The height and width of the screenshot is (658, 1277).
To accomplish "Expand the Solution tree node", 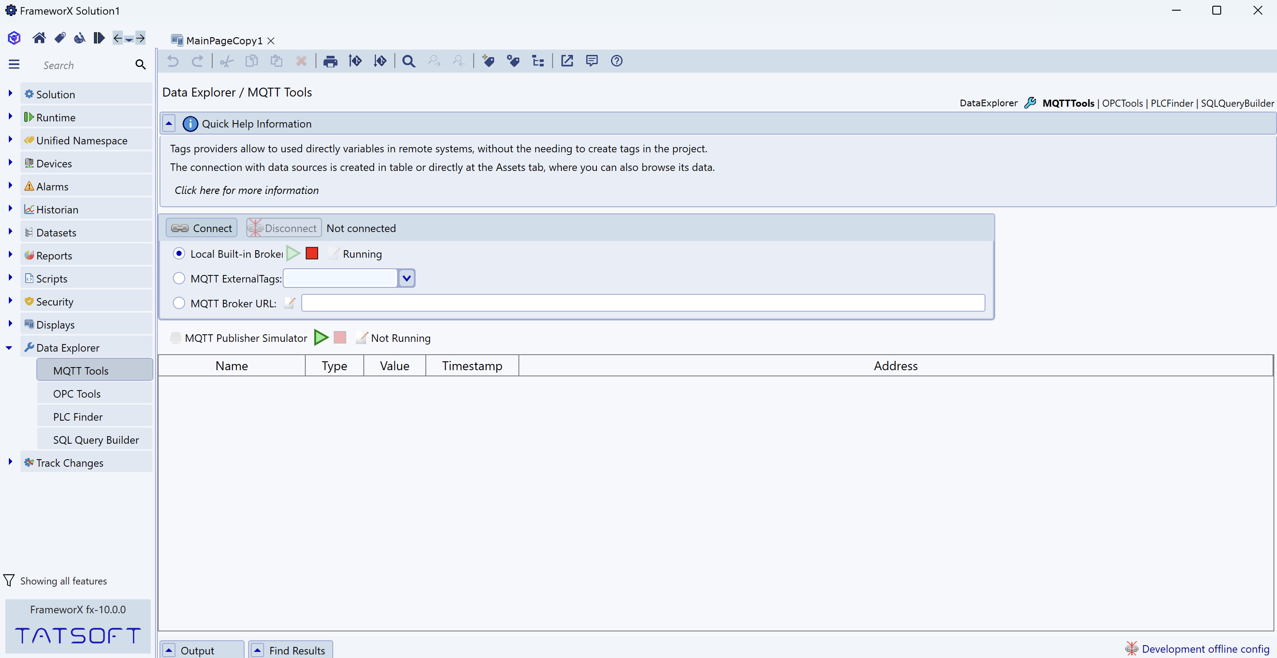I will 10,93.
